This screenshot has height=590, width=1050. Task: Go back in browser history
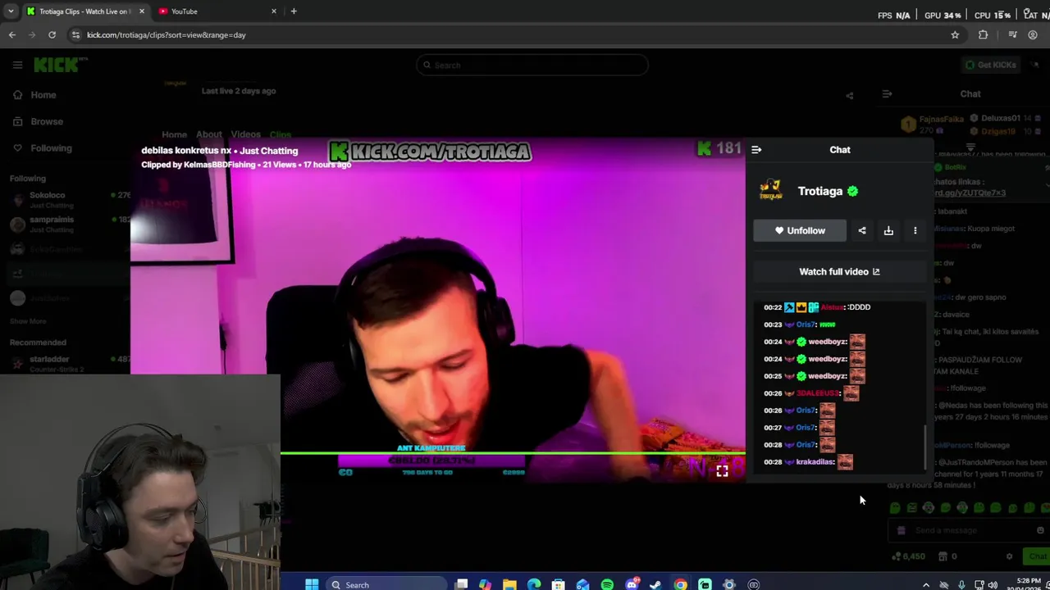tap(11, 35)
